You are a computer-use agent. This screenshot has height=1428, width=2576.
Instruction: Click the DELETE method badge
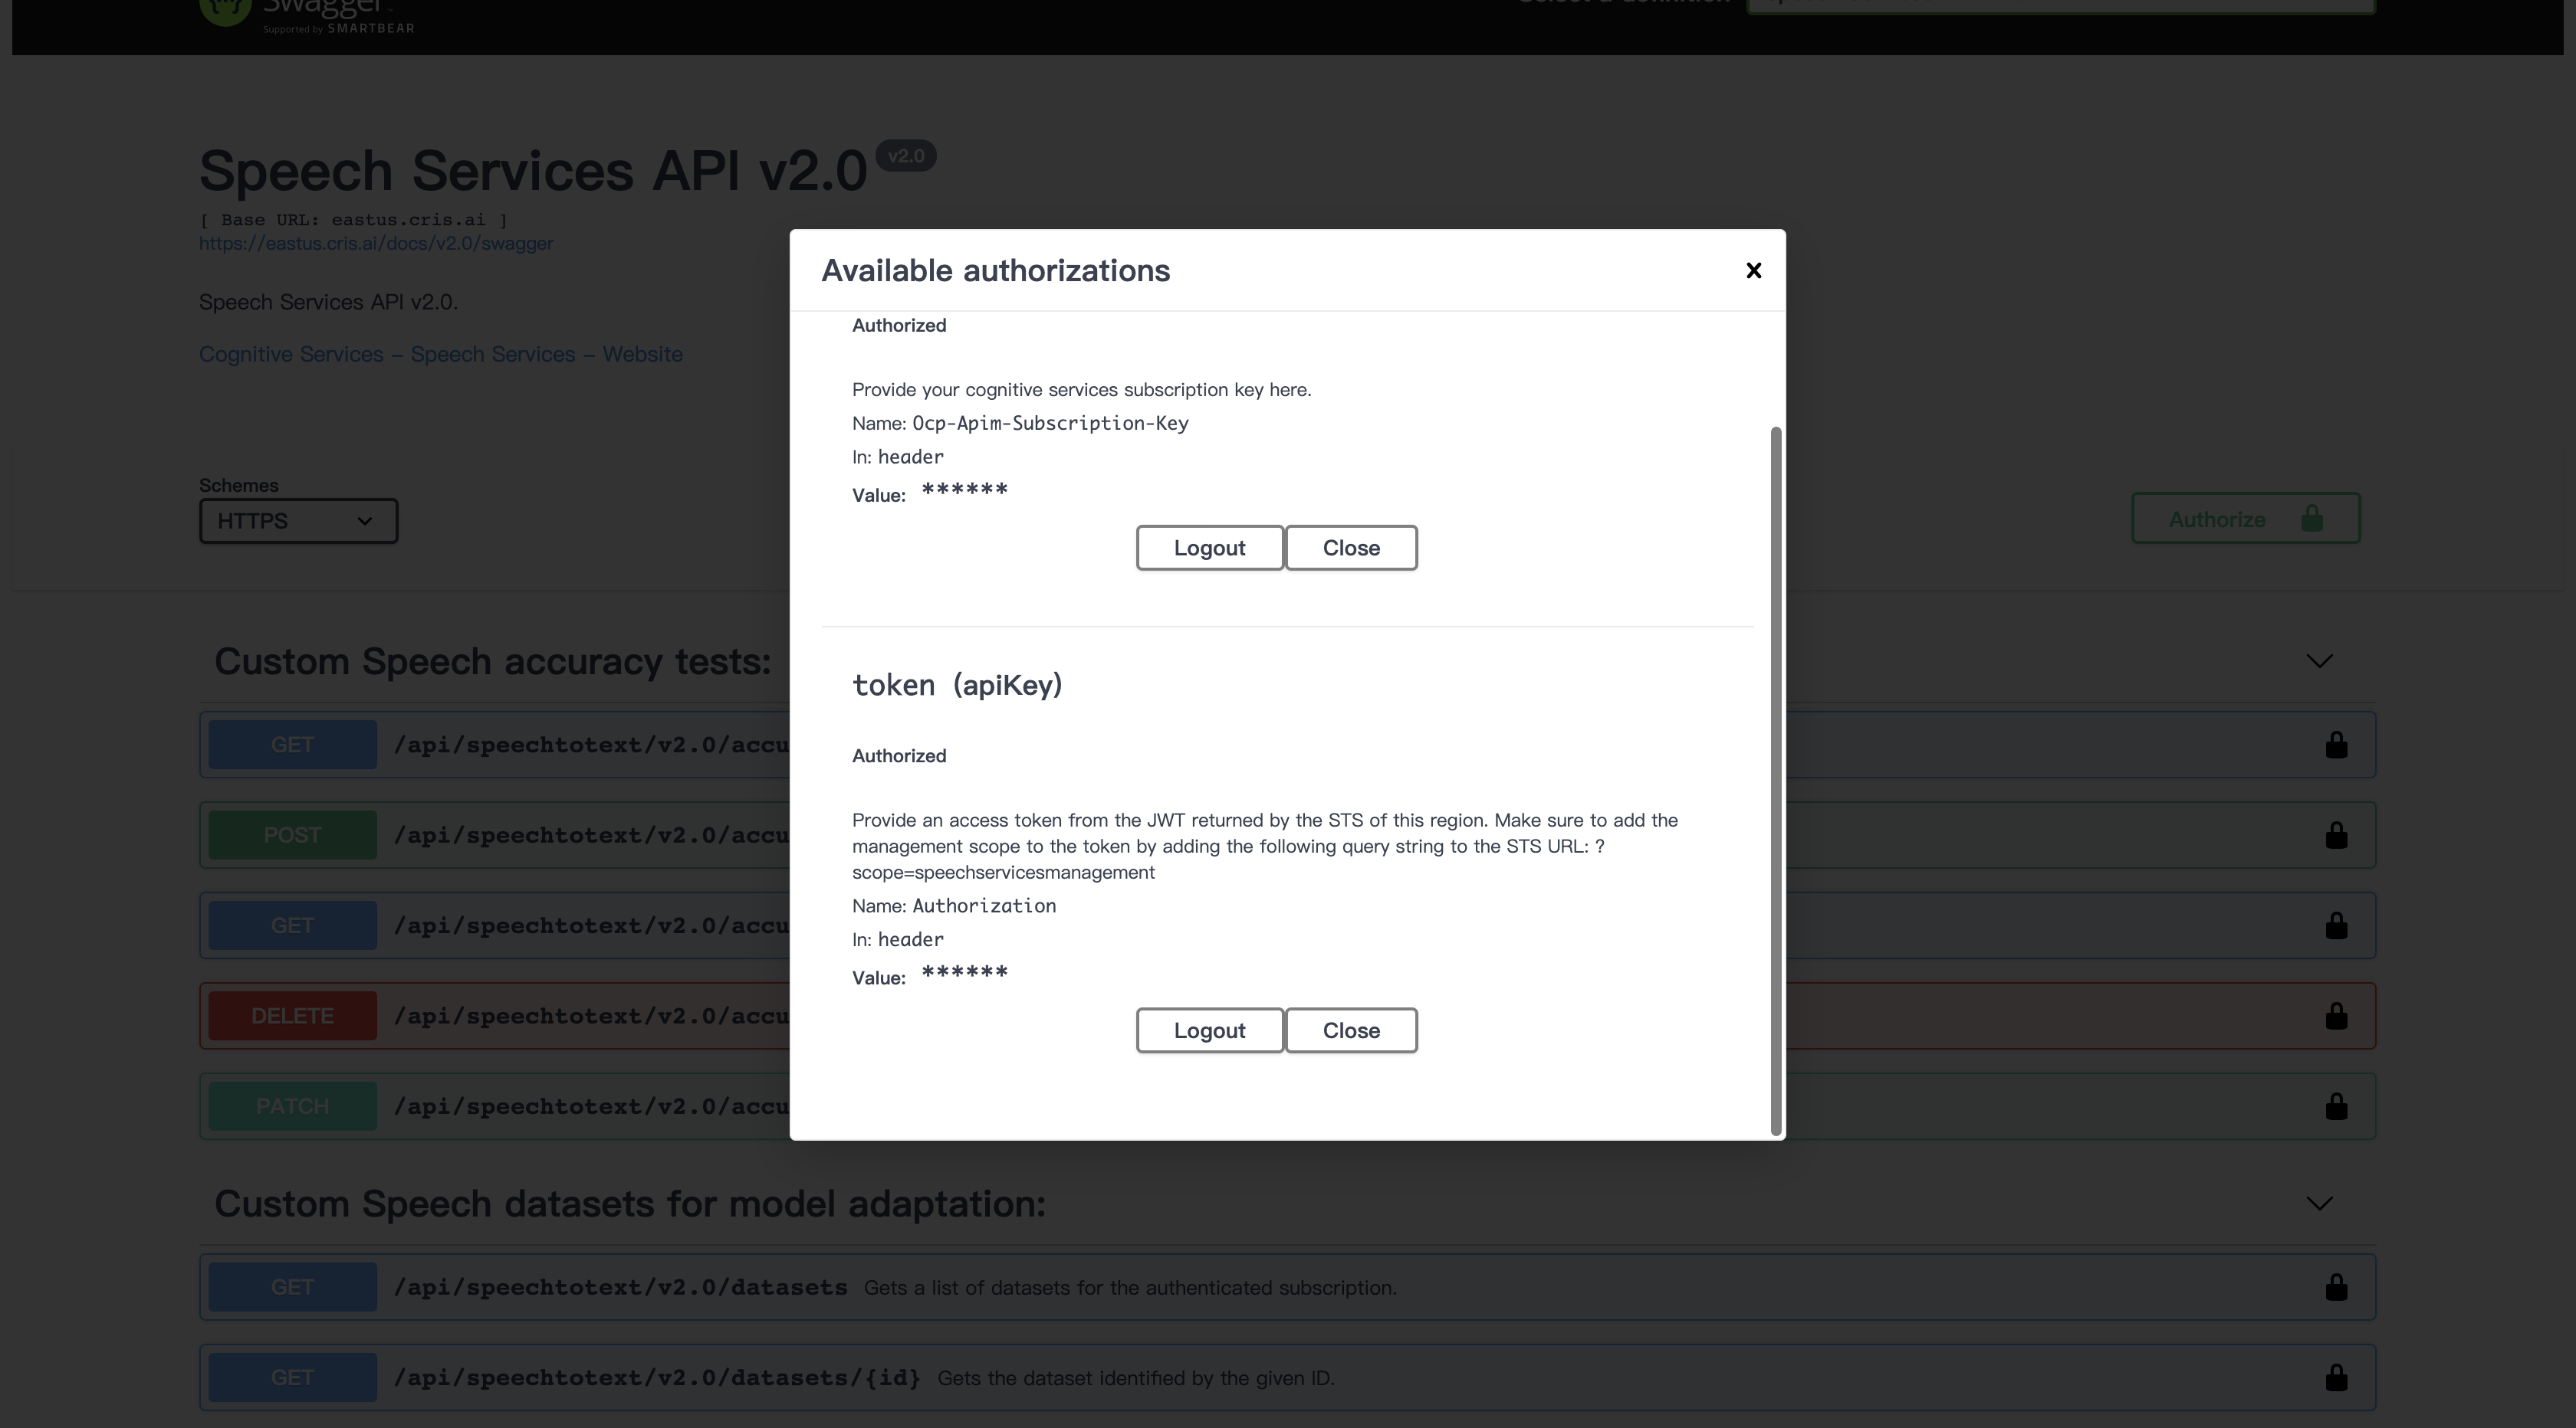pos(292,1017)
